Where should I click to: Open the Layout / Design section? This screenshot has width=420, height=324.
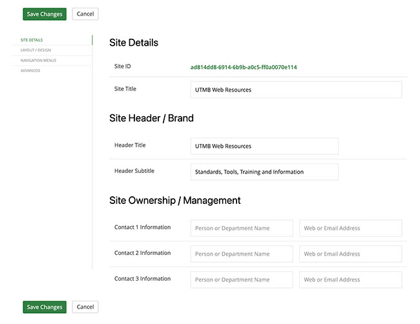coord(36,50)
